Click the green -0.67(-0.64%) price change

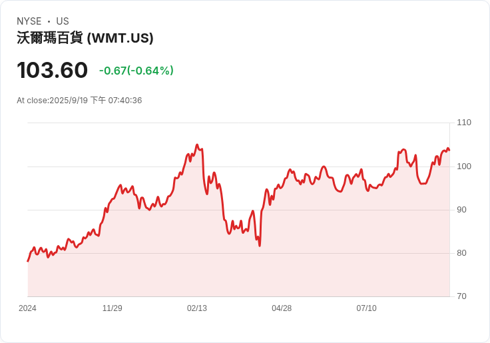click(x=136, y=71)
